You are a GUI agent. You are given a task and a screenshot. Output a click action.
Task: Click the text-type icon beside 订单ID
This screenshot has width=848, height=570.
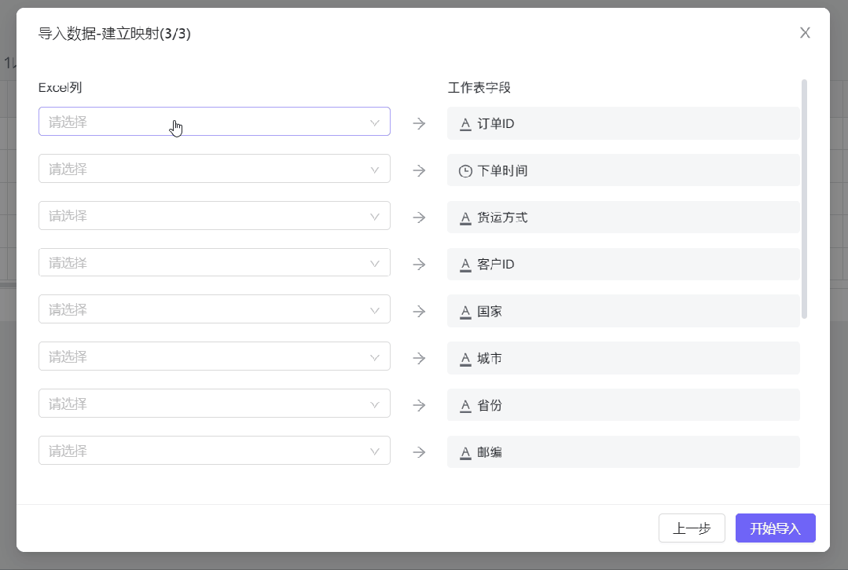point(465,123)
